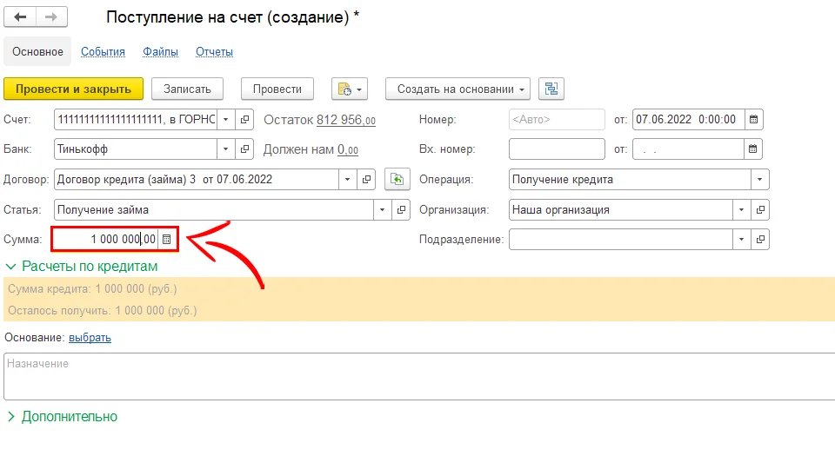Switch to the События tab
The height and width of the screenshot is (469, 835).
(x=103, y=52)
